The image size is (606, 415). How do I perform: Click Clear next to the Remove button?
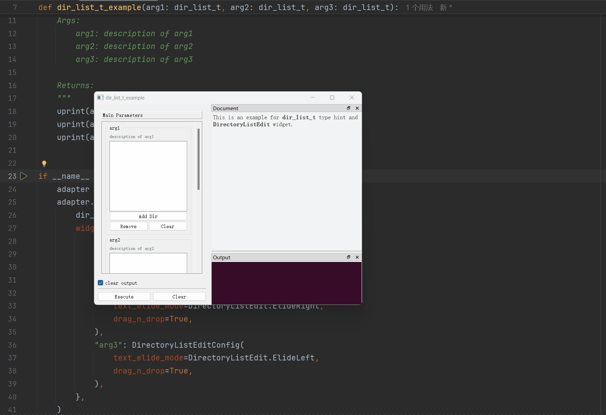click(167, 226)
